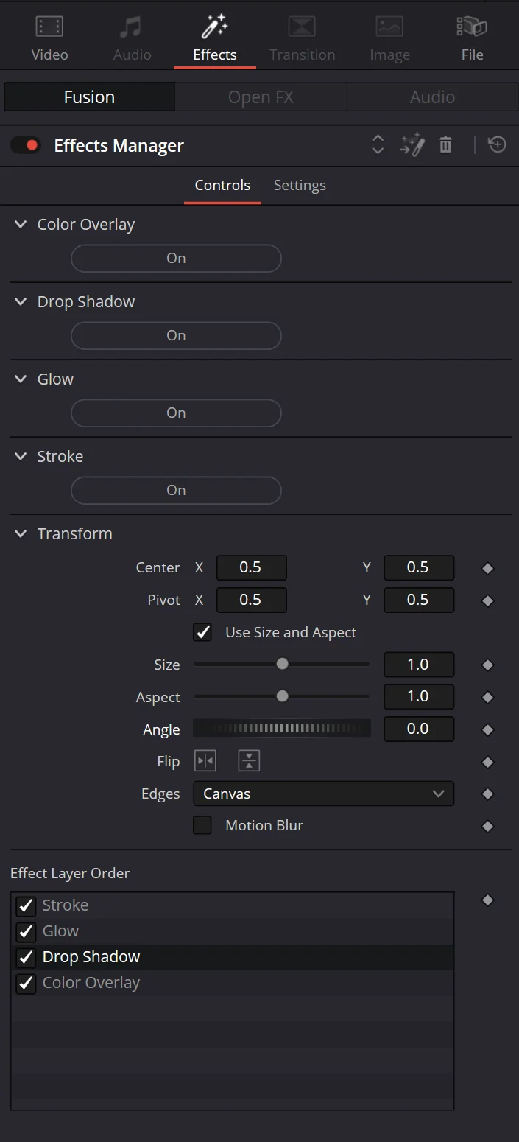The height and width of the screenshot is (1142, 519).
Task: Click the magic wand Fusion page icon
Action: point(412,145)
